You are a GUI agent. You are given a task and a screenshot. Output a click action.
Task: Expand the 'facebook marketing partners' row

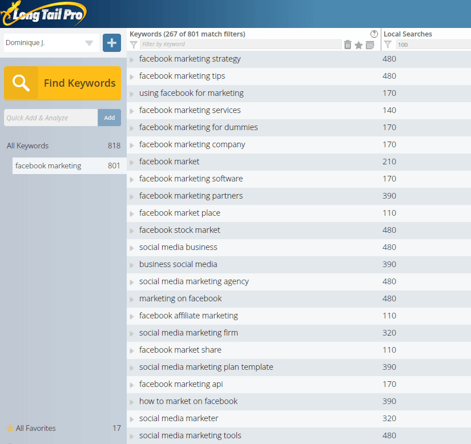tap(131, 197)
